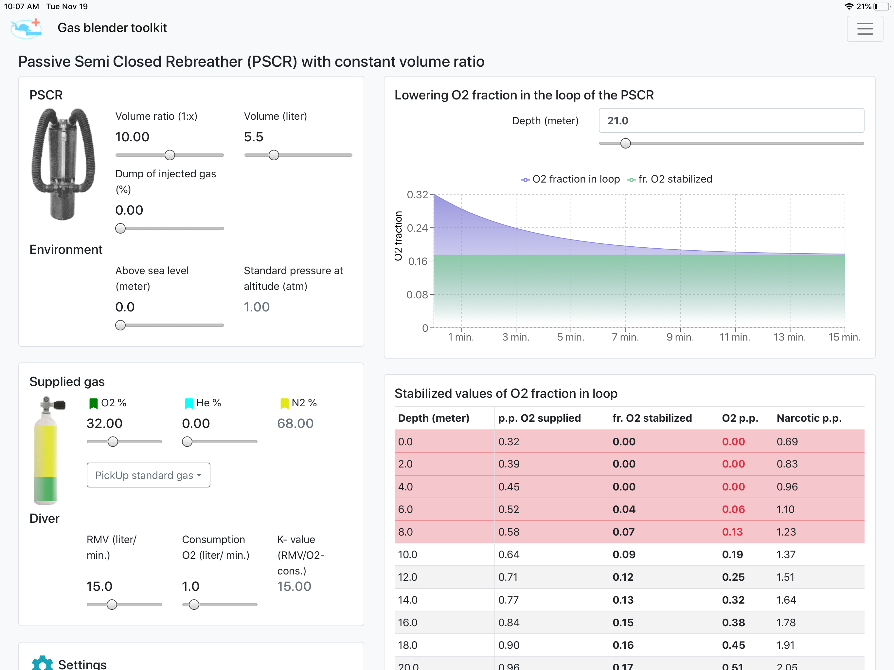Click the green O2 % flag icon
This screenshot has height=670, width=894.
pos(93,403)
